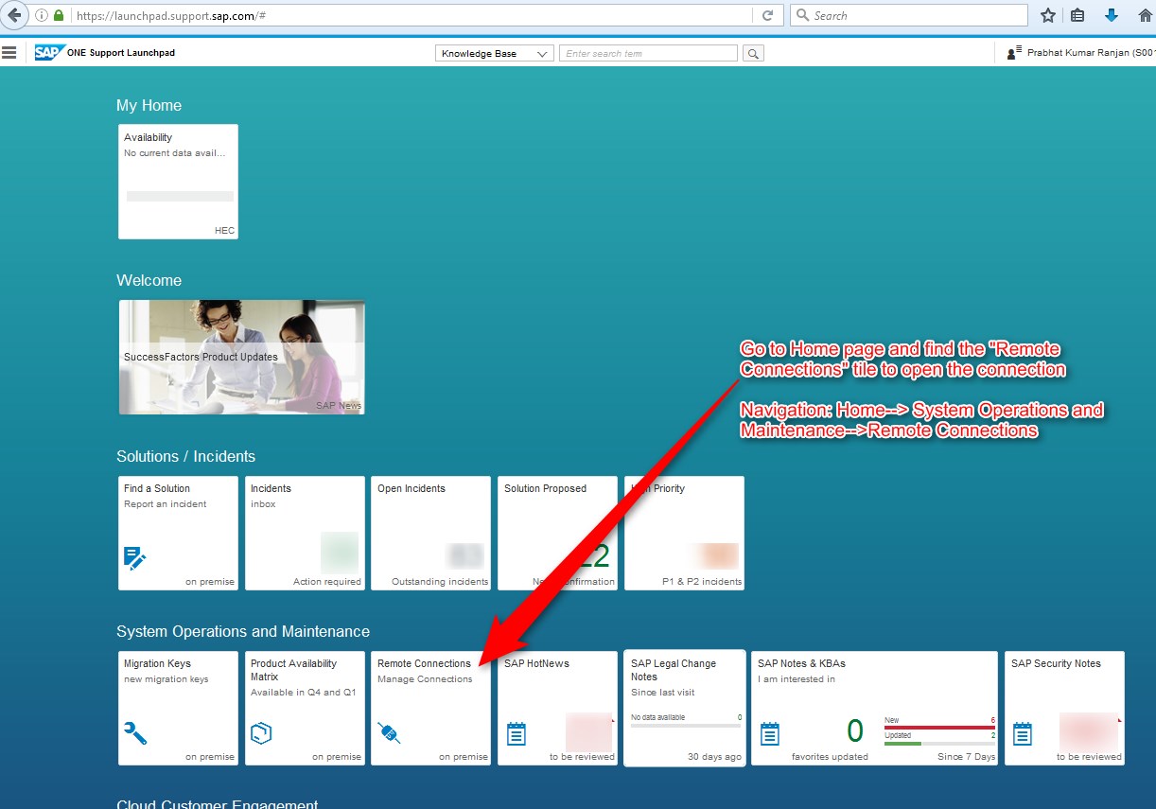Click the bookmark star icon

tap(1047, 15)
